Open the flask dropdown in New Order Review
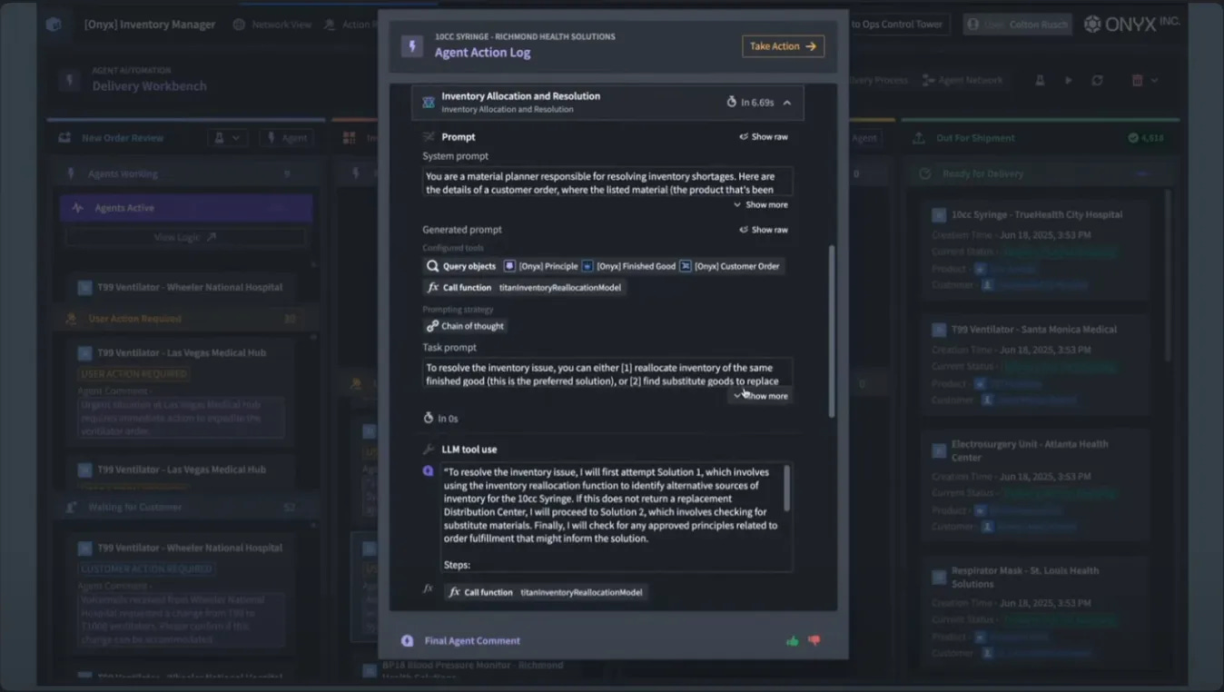This screenshot has height=692, width=1224. [227, 138]
